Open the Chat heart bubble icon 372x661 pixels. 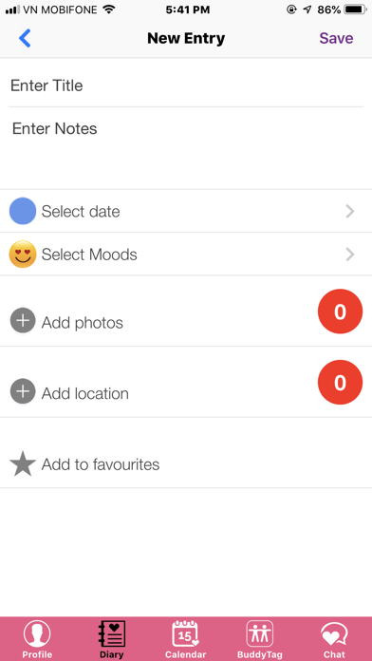click(334, 634)
